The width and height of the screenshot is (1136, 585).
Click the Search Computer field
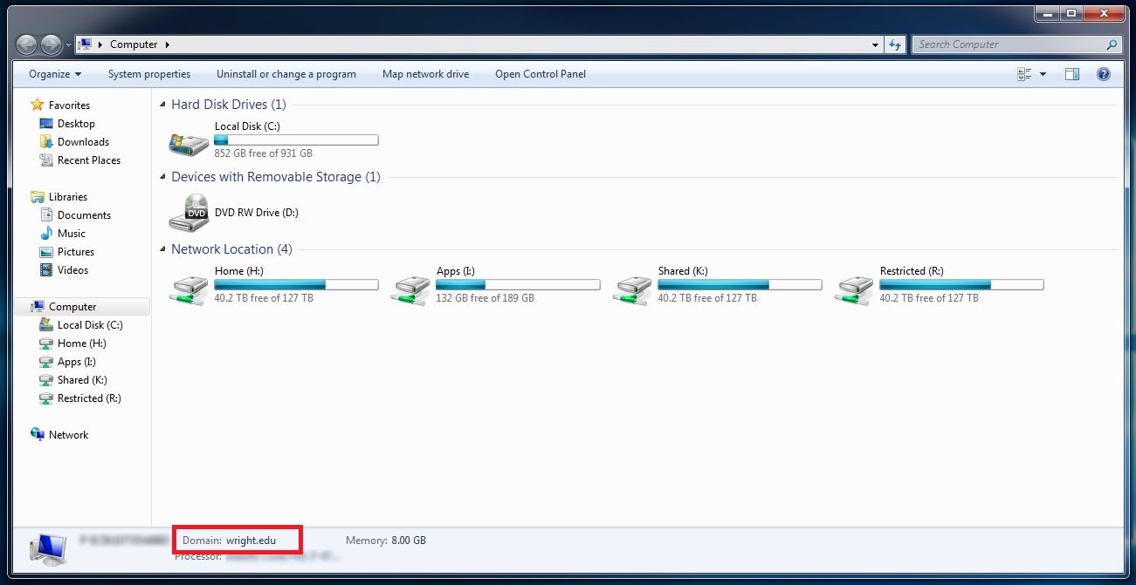(1009, 44)
